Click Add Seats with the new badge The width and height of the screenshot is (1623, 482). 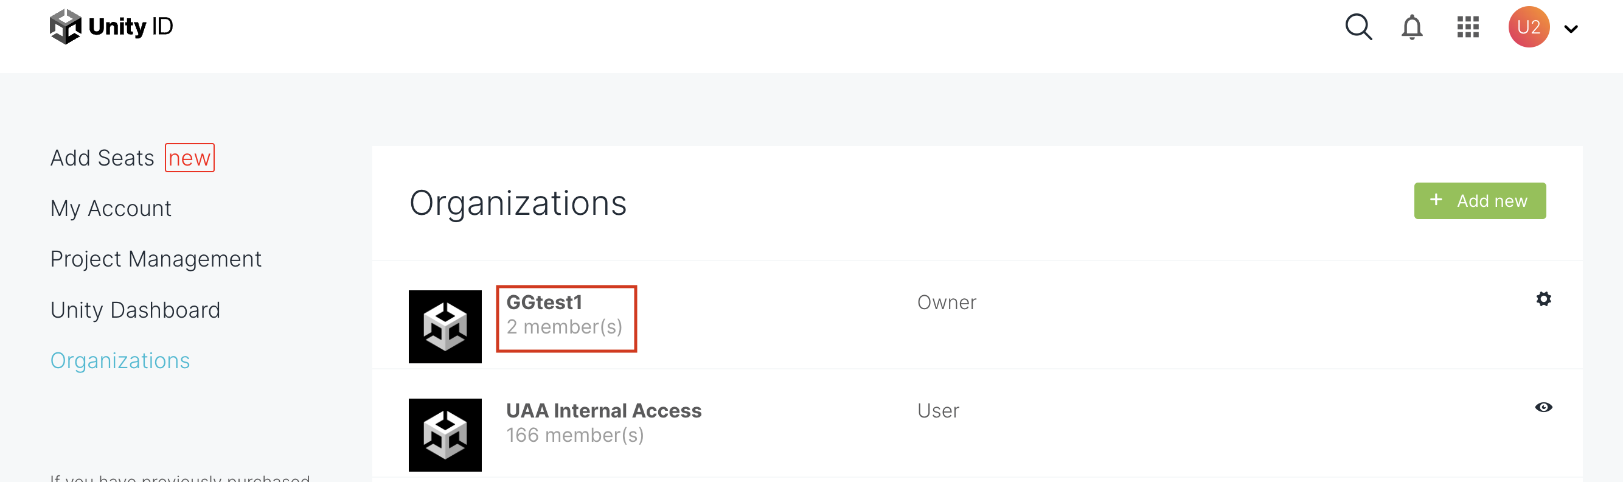103,158
